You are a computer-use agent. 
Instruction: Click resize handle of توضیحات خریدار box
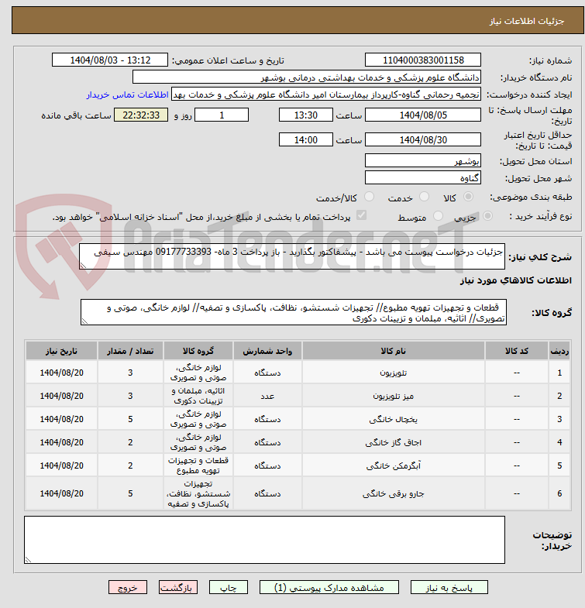point(28,560)
